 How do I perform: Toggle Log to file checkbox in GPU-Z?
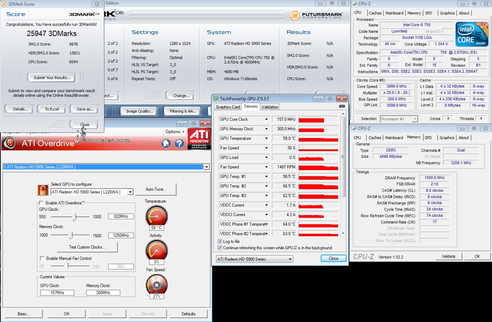(x=220, y=241)
